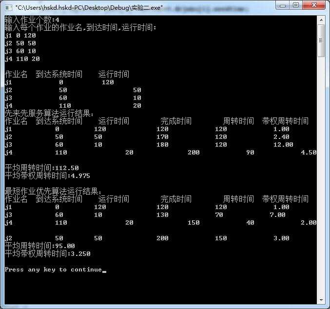Click the scrollbar up arrow
The width and height of the screenshot is (330, 309).
(321, 20)
